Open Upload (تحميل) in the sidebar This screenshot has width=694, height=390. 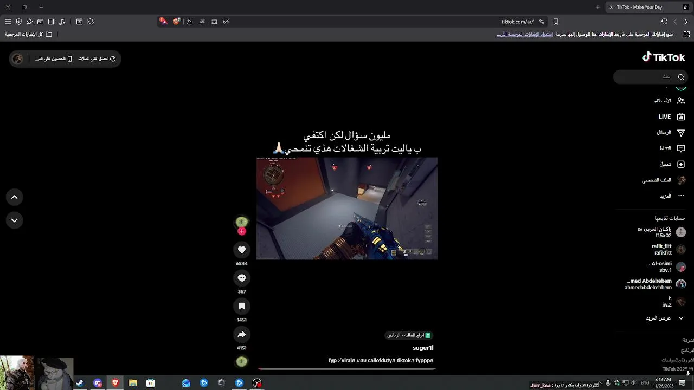[672, 164]
